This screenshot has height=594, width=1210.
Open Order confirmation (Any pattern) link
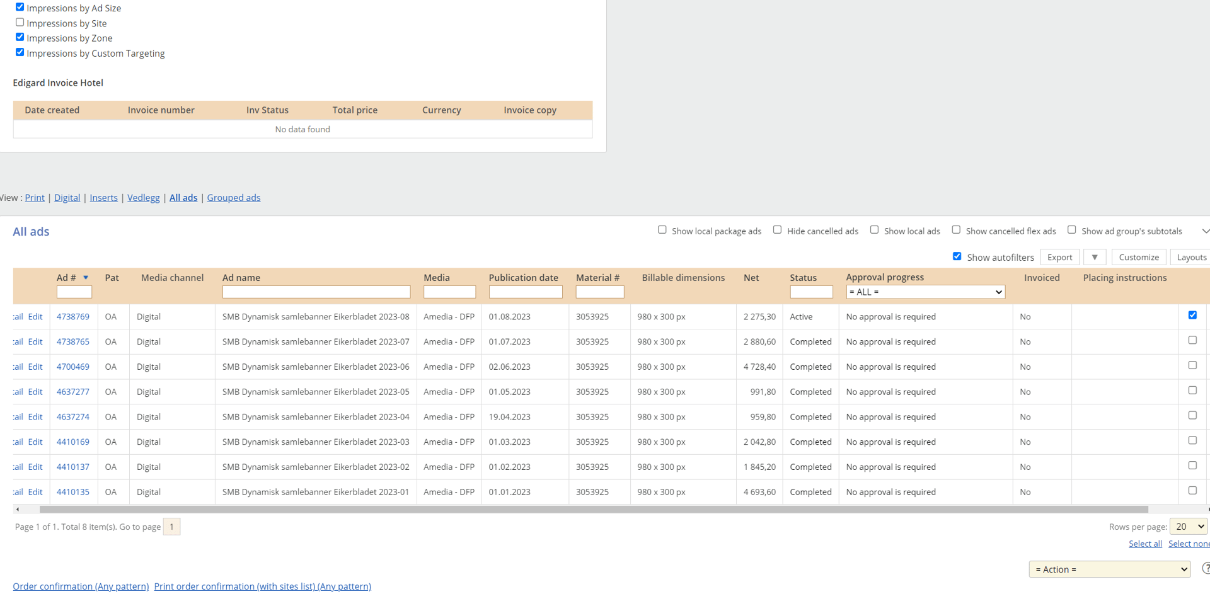[x=81, y=586]
